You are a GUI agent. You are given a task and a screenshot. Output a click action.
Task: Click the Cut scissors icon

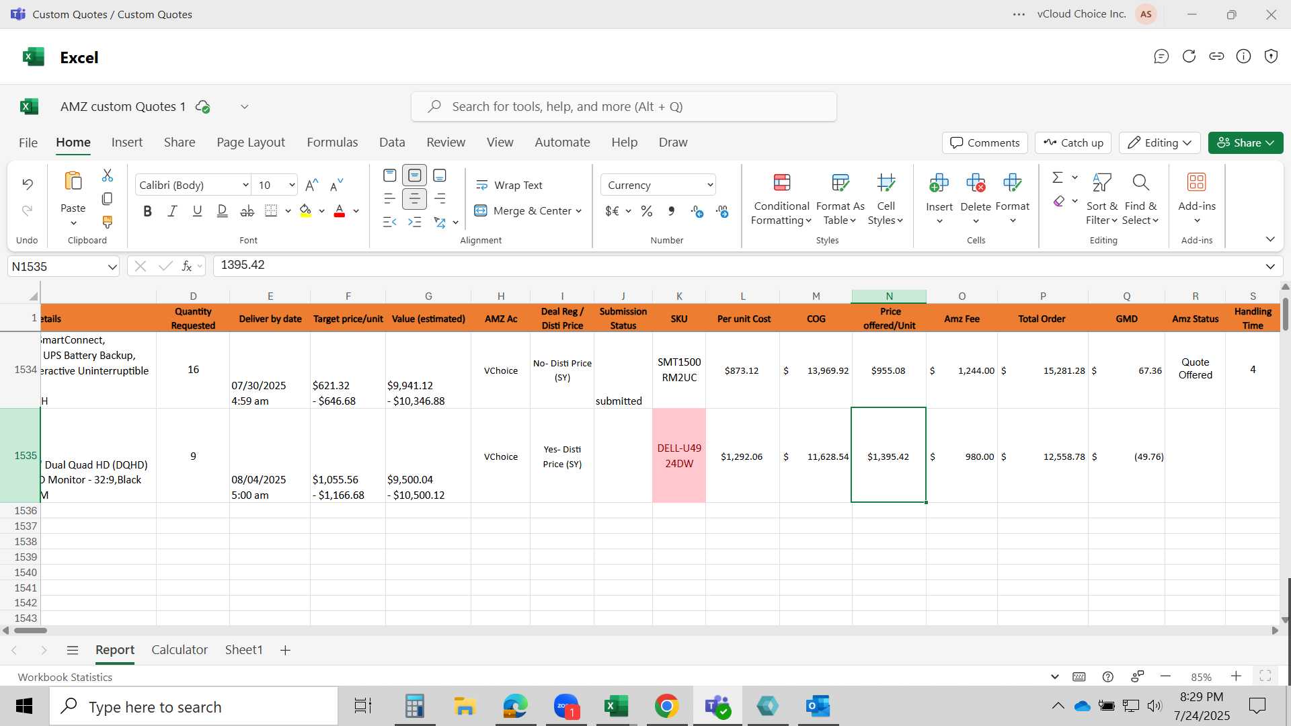(x=108, y=175)
